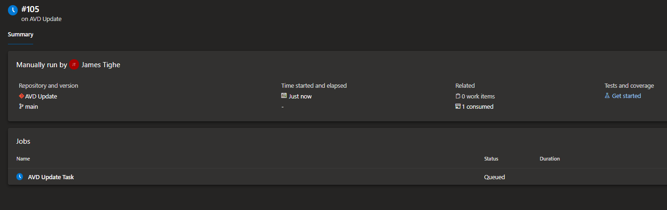The image size is (667, 210).
Task: Click the calendar icon beside Just now
Action: click(284, 96)
